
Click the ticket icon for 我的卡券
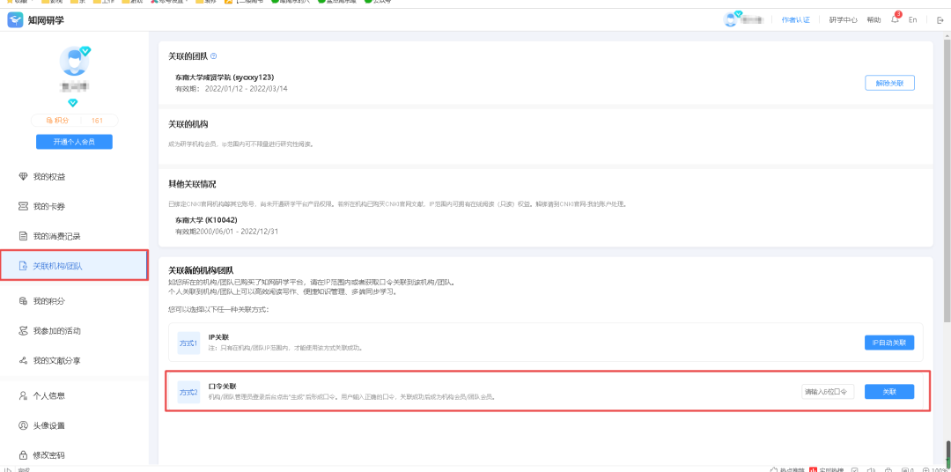pyautogui.click(x=23, y=206)
